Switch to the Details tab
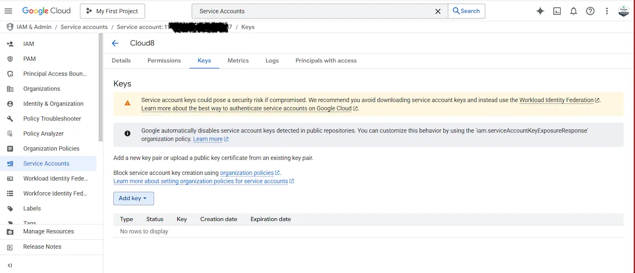 [x=121, y=61]
